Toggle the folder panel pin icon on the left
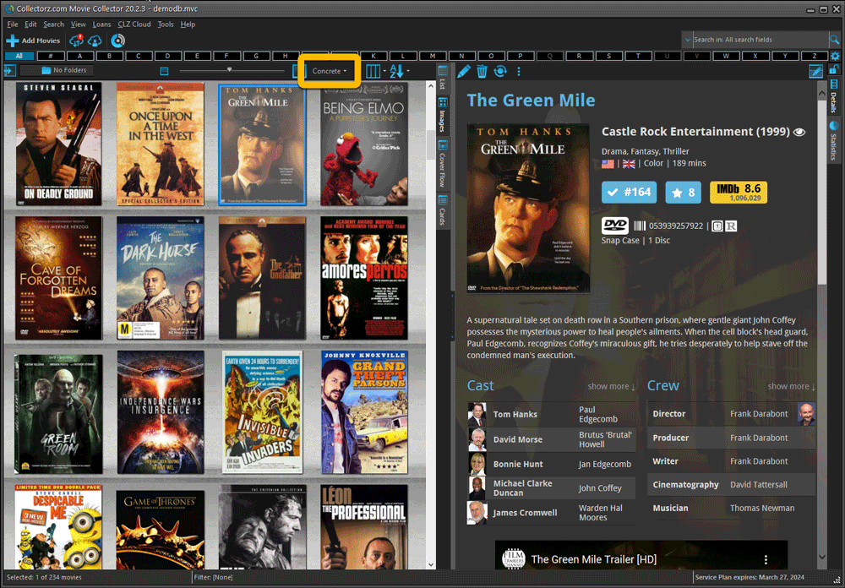 8,71
